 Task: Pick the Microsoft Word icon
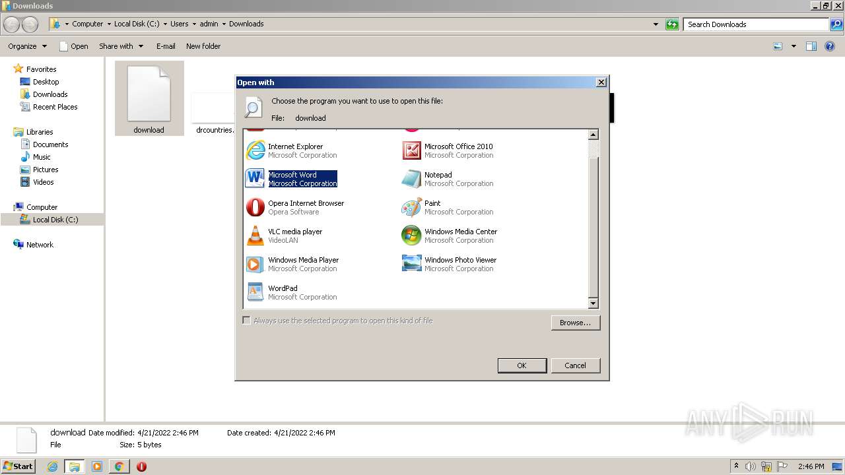point(255,179)
